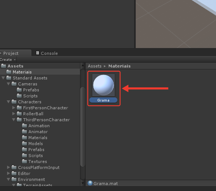Select the RollerBall folder label
The width and height of the screenshot is (216, 191).
point(33,114)
